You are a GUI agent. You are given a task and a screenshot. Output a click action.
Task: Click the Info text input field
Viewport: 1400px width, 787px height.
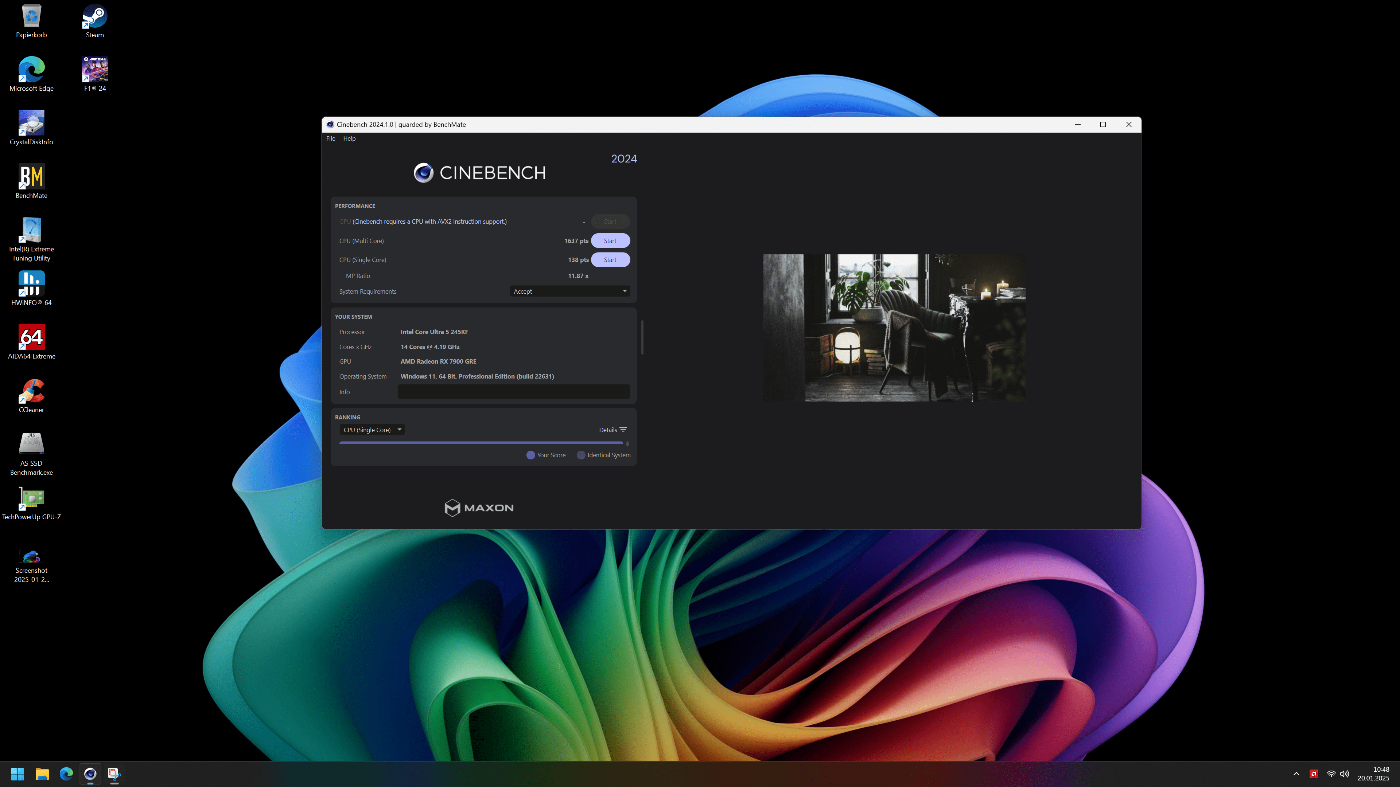point(514,392)
